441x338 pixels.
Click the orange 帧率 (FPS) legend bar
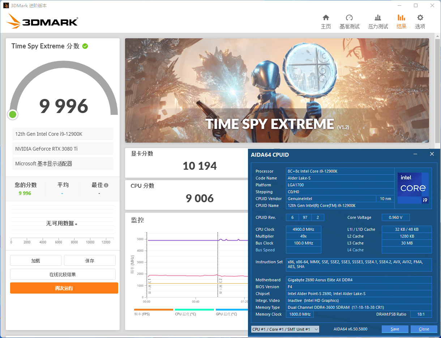pyautogui.click(x=154, y=309)
